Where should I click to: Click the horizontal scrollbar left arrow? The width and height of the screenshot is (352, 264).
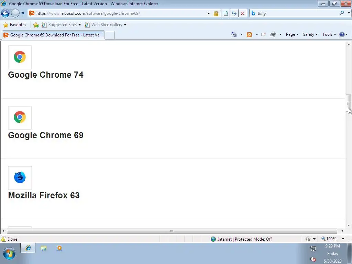pos(3,231)
